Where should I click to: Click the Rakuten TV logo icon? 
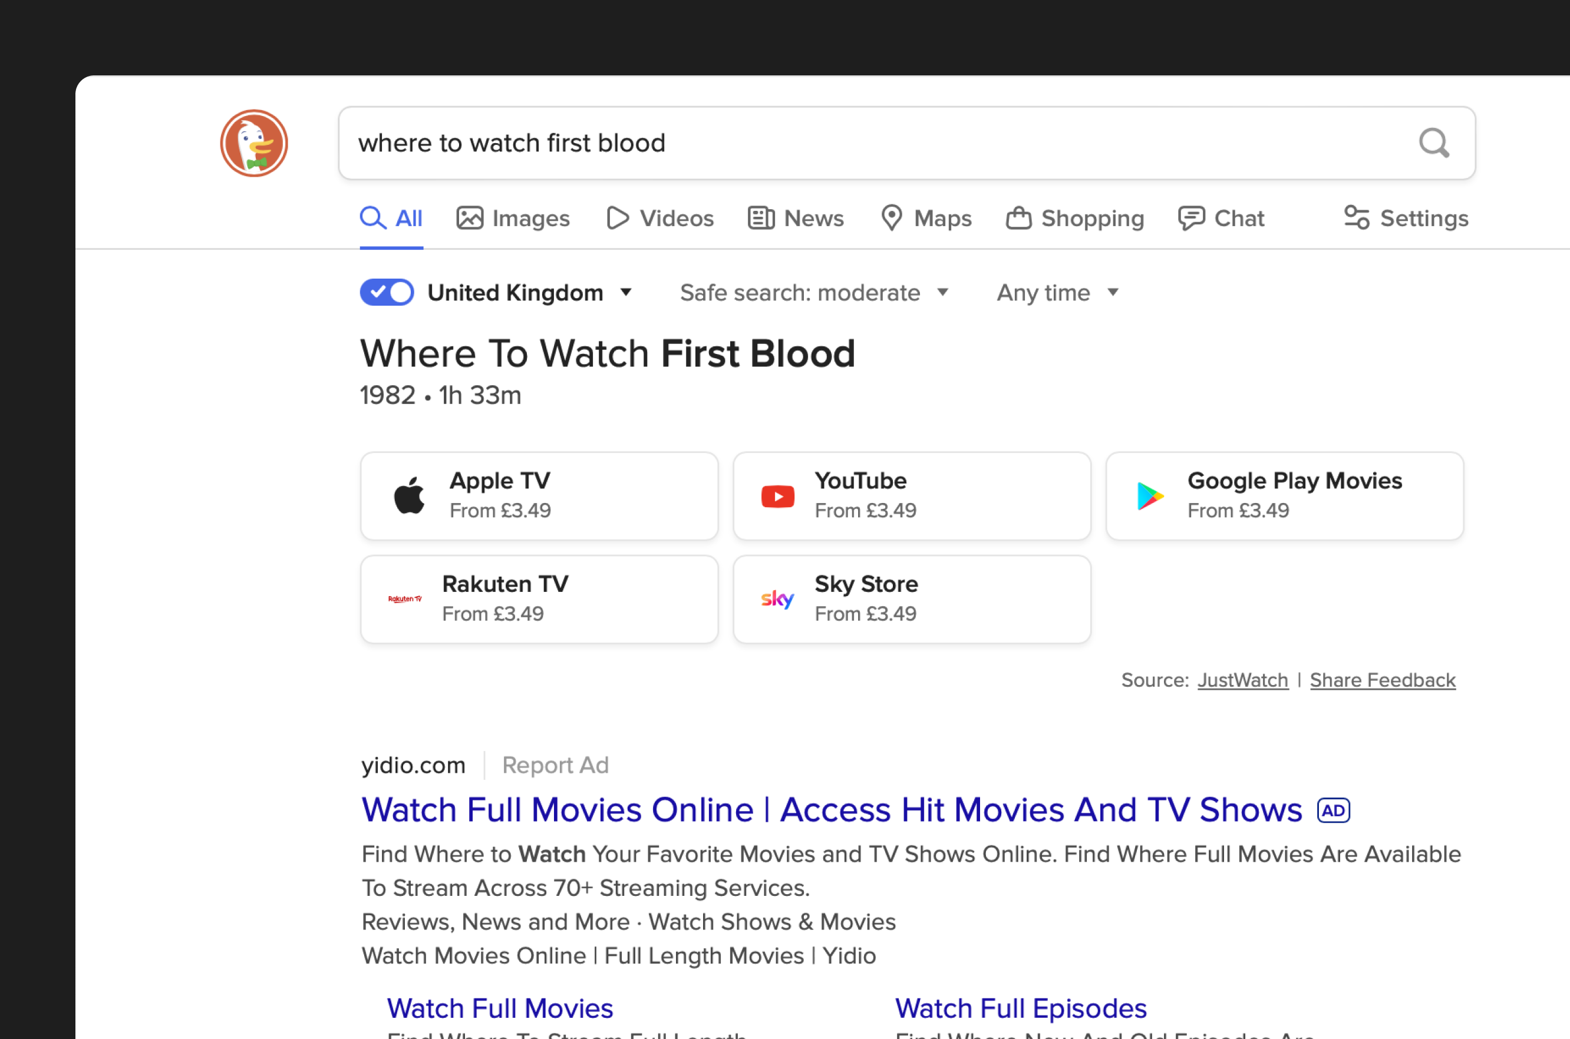click(405, 599)
